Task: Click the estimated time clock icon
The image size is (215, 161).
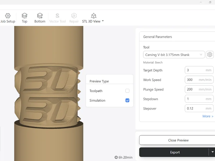Action: [116, 157]
